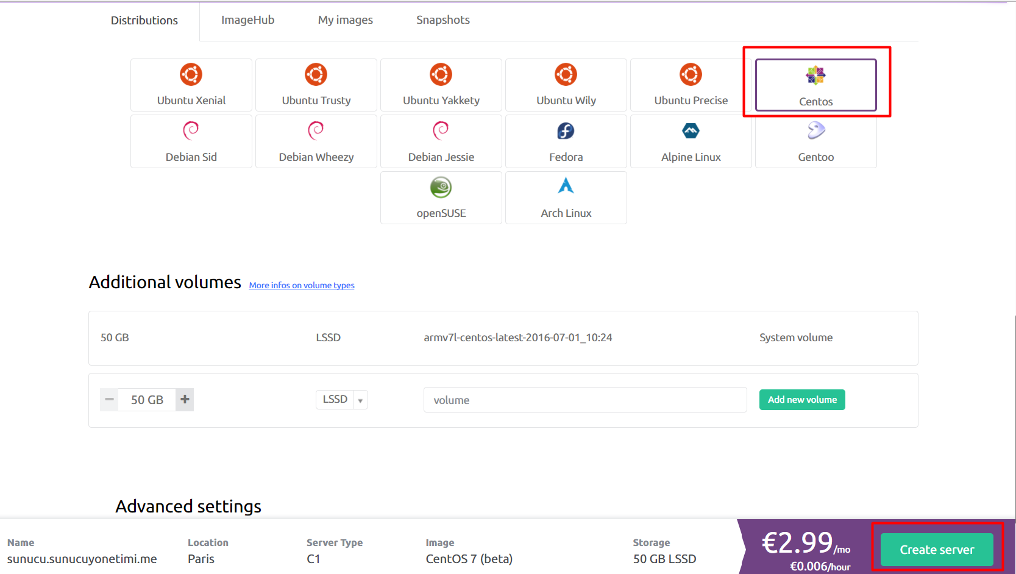Pick the Debian Sid swirl icon
Screen dimensions: 1016x574
191,130
